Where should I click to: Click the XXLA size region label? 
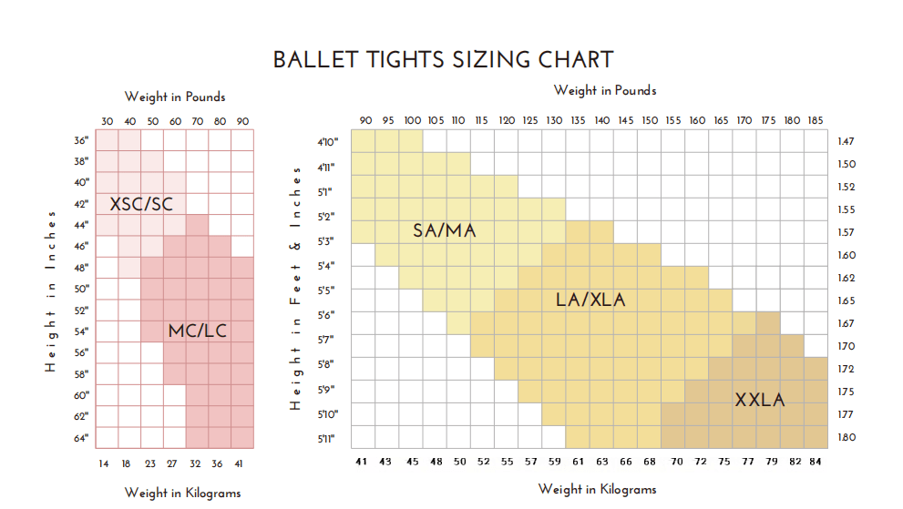(760, 400)
